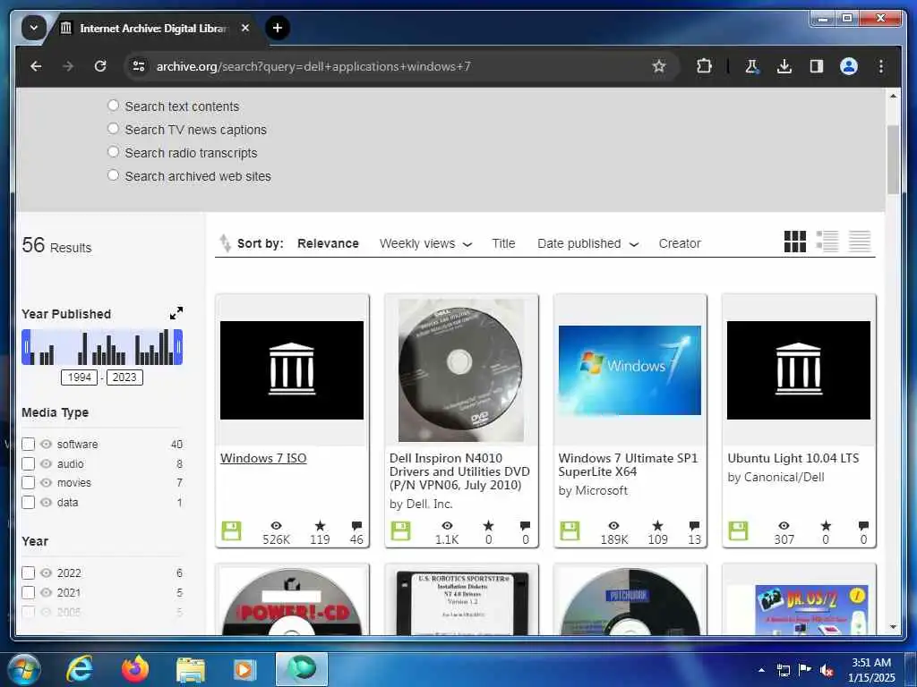Viewport: 917px width, 687px height.
Task: Click the left year range slider handle
Action: click(x=26, y=347)
